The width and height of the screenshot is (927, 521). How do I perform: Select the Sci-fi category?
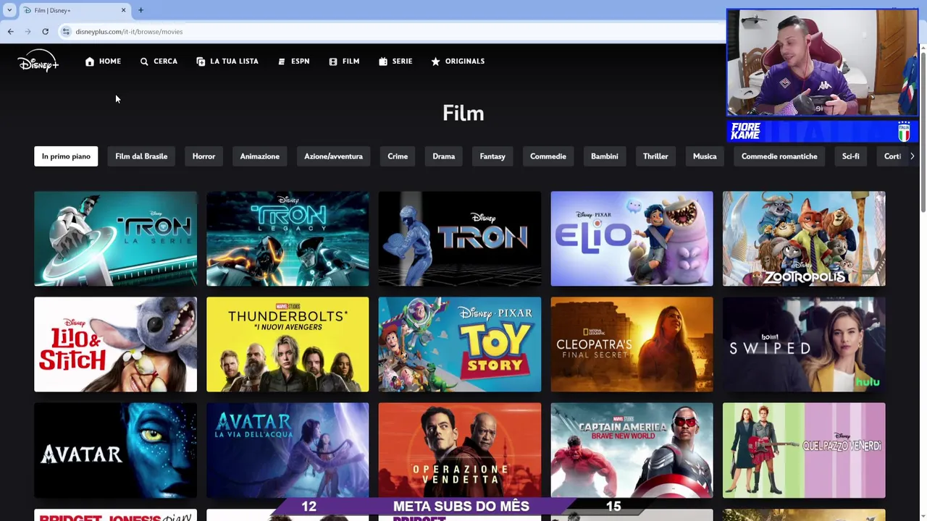851,156
